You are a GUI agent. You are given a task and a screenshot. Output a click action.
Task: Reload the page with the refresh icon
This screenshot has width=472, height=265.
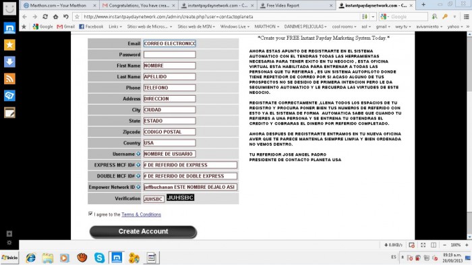pyautogui.click(x=45, y=17)
